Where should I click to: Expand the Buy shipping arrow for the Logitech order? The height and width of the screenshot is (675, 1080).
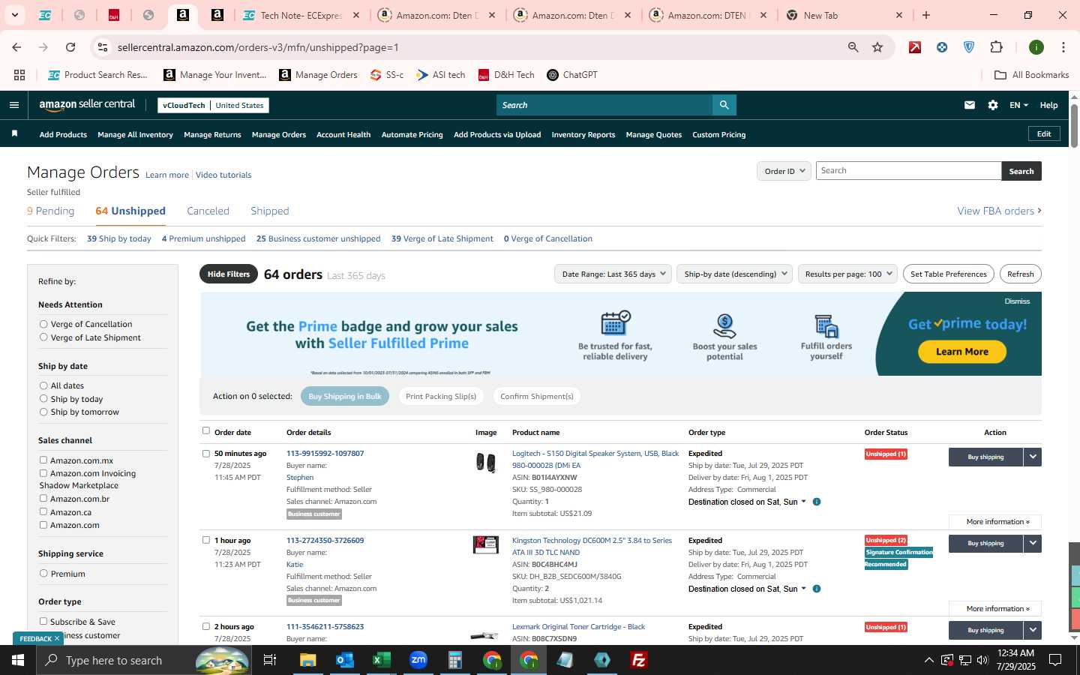tap(1033, 457)
